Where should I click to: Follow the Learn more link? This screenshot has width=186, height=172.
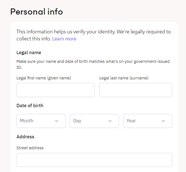coord(64,39)
